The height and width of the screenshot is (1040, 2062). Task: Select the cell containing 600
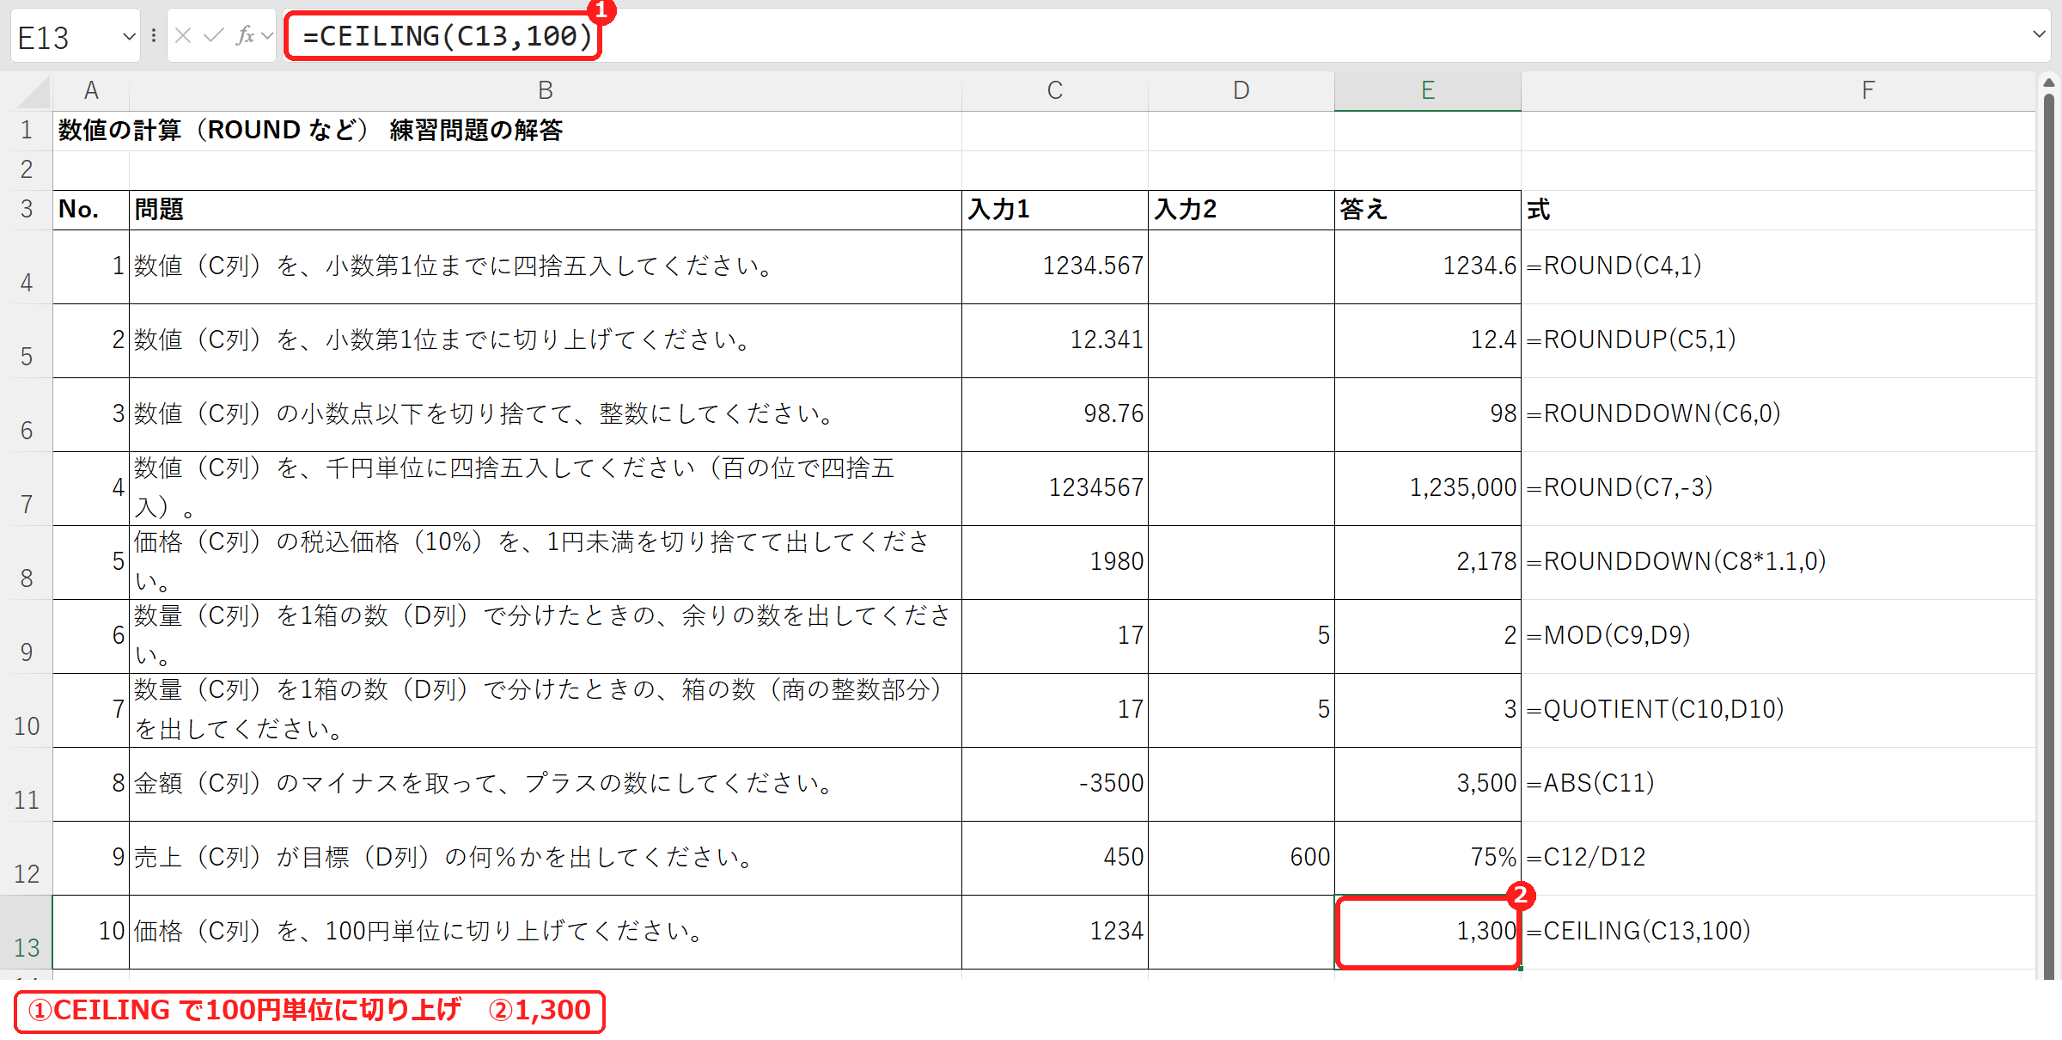pyautogui.click(x=1241, y=858)
